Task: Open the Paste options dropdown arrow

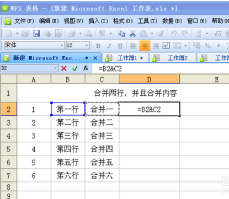Action: [152, 34]
